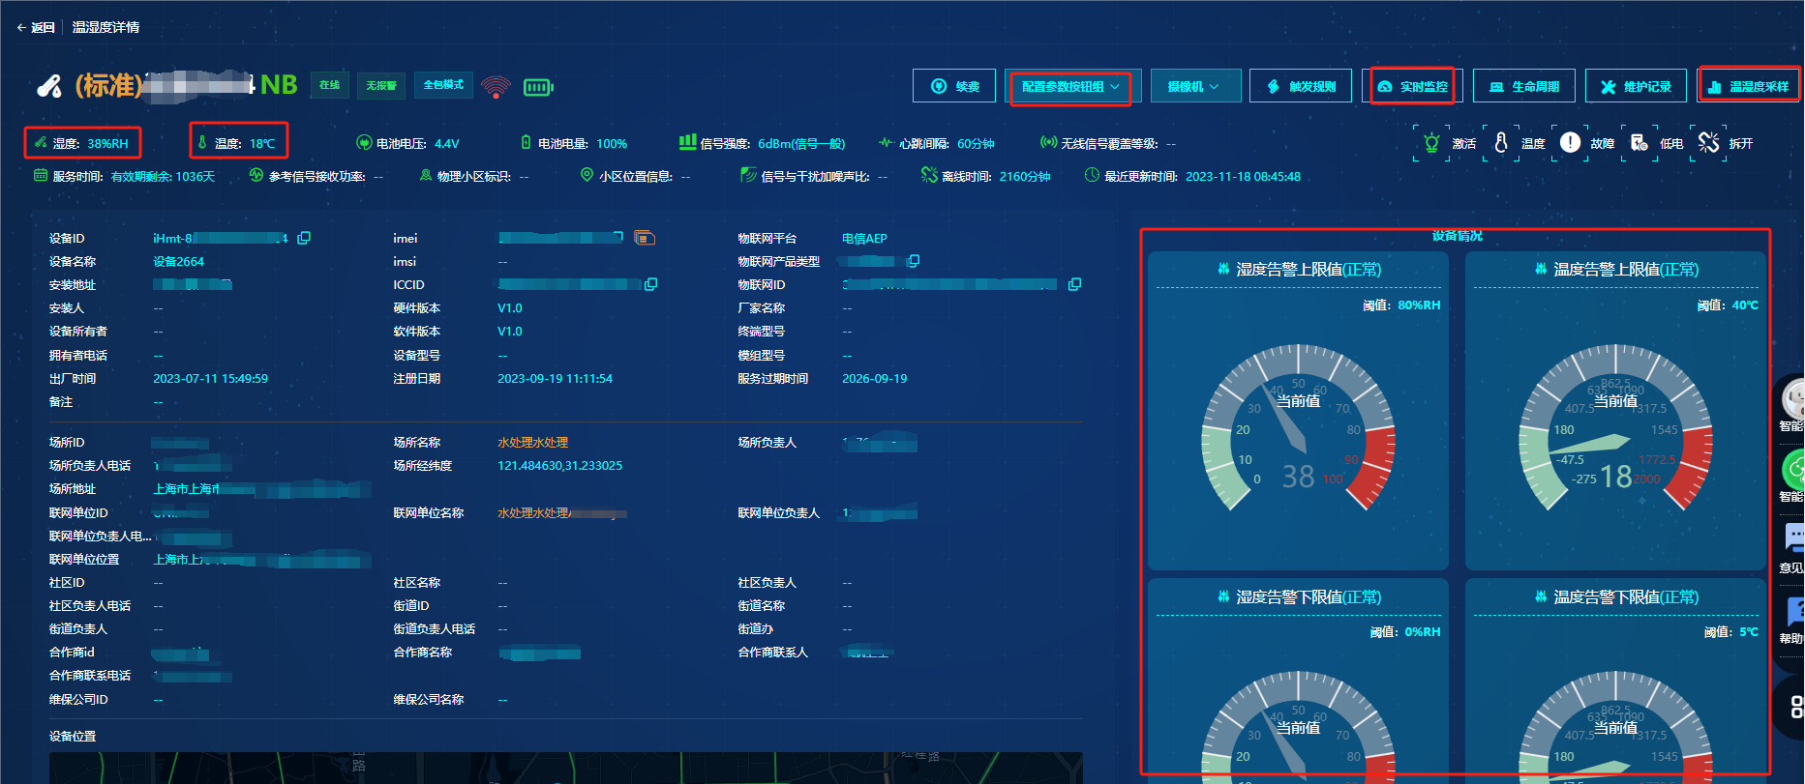
Task: Copy the ICCID value
Action: 651,284
